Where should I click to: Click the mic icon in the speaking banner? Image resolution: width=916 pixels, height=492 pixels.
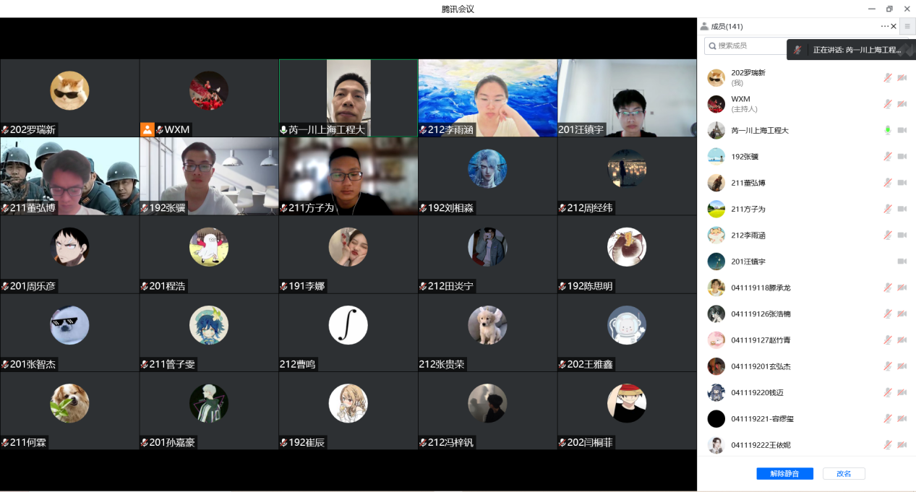798,50
